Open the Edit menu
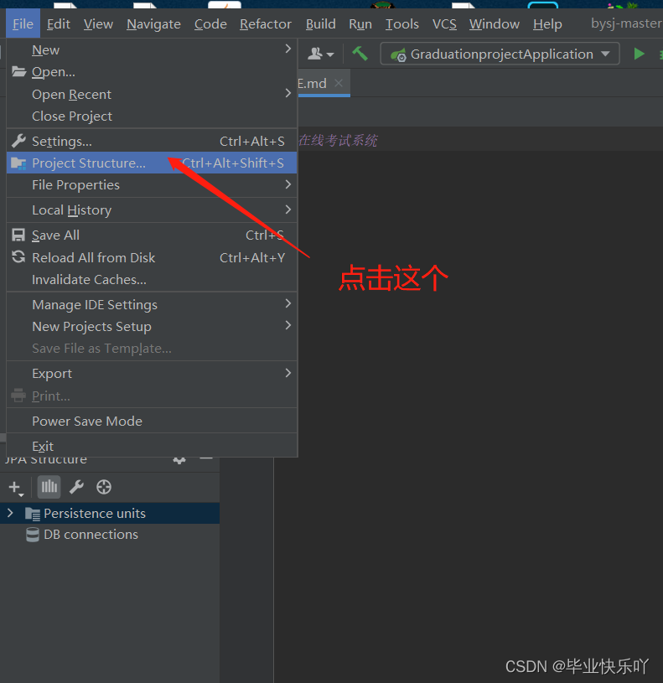 pos(59,24)
